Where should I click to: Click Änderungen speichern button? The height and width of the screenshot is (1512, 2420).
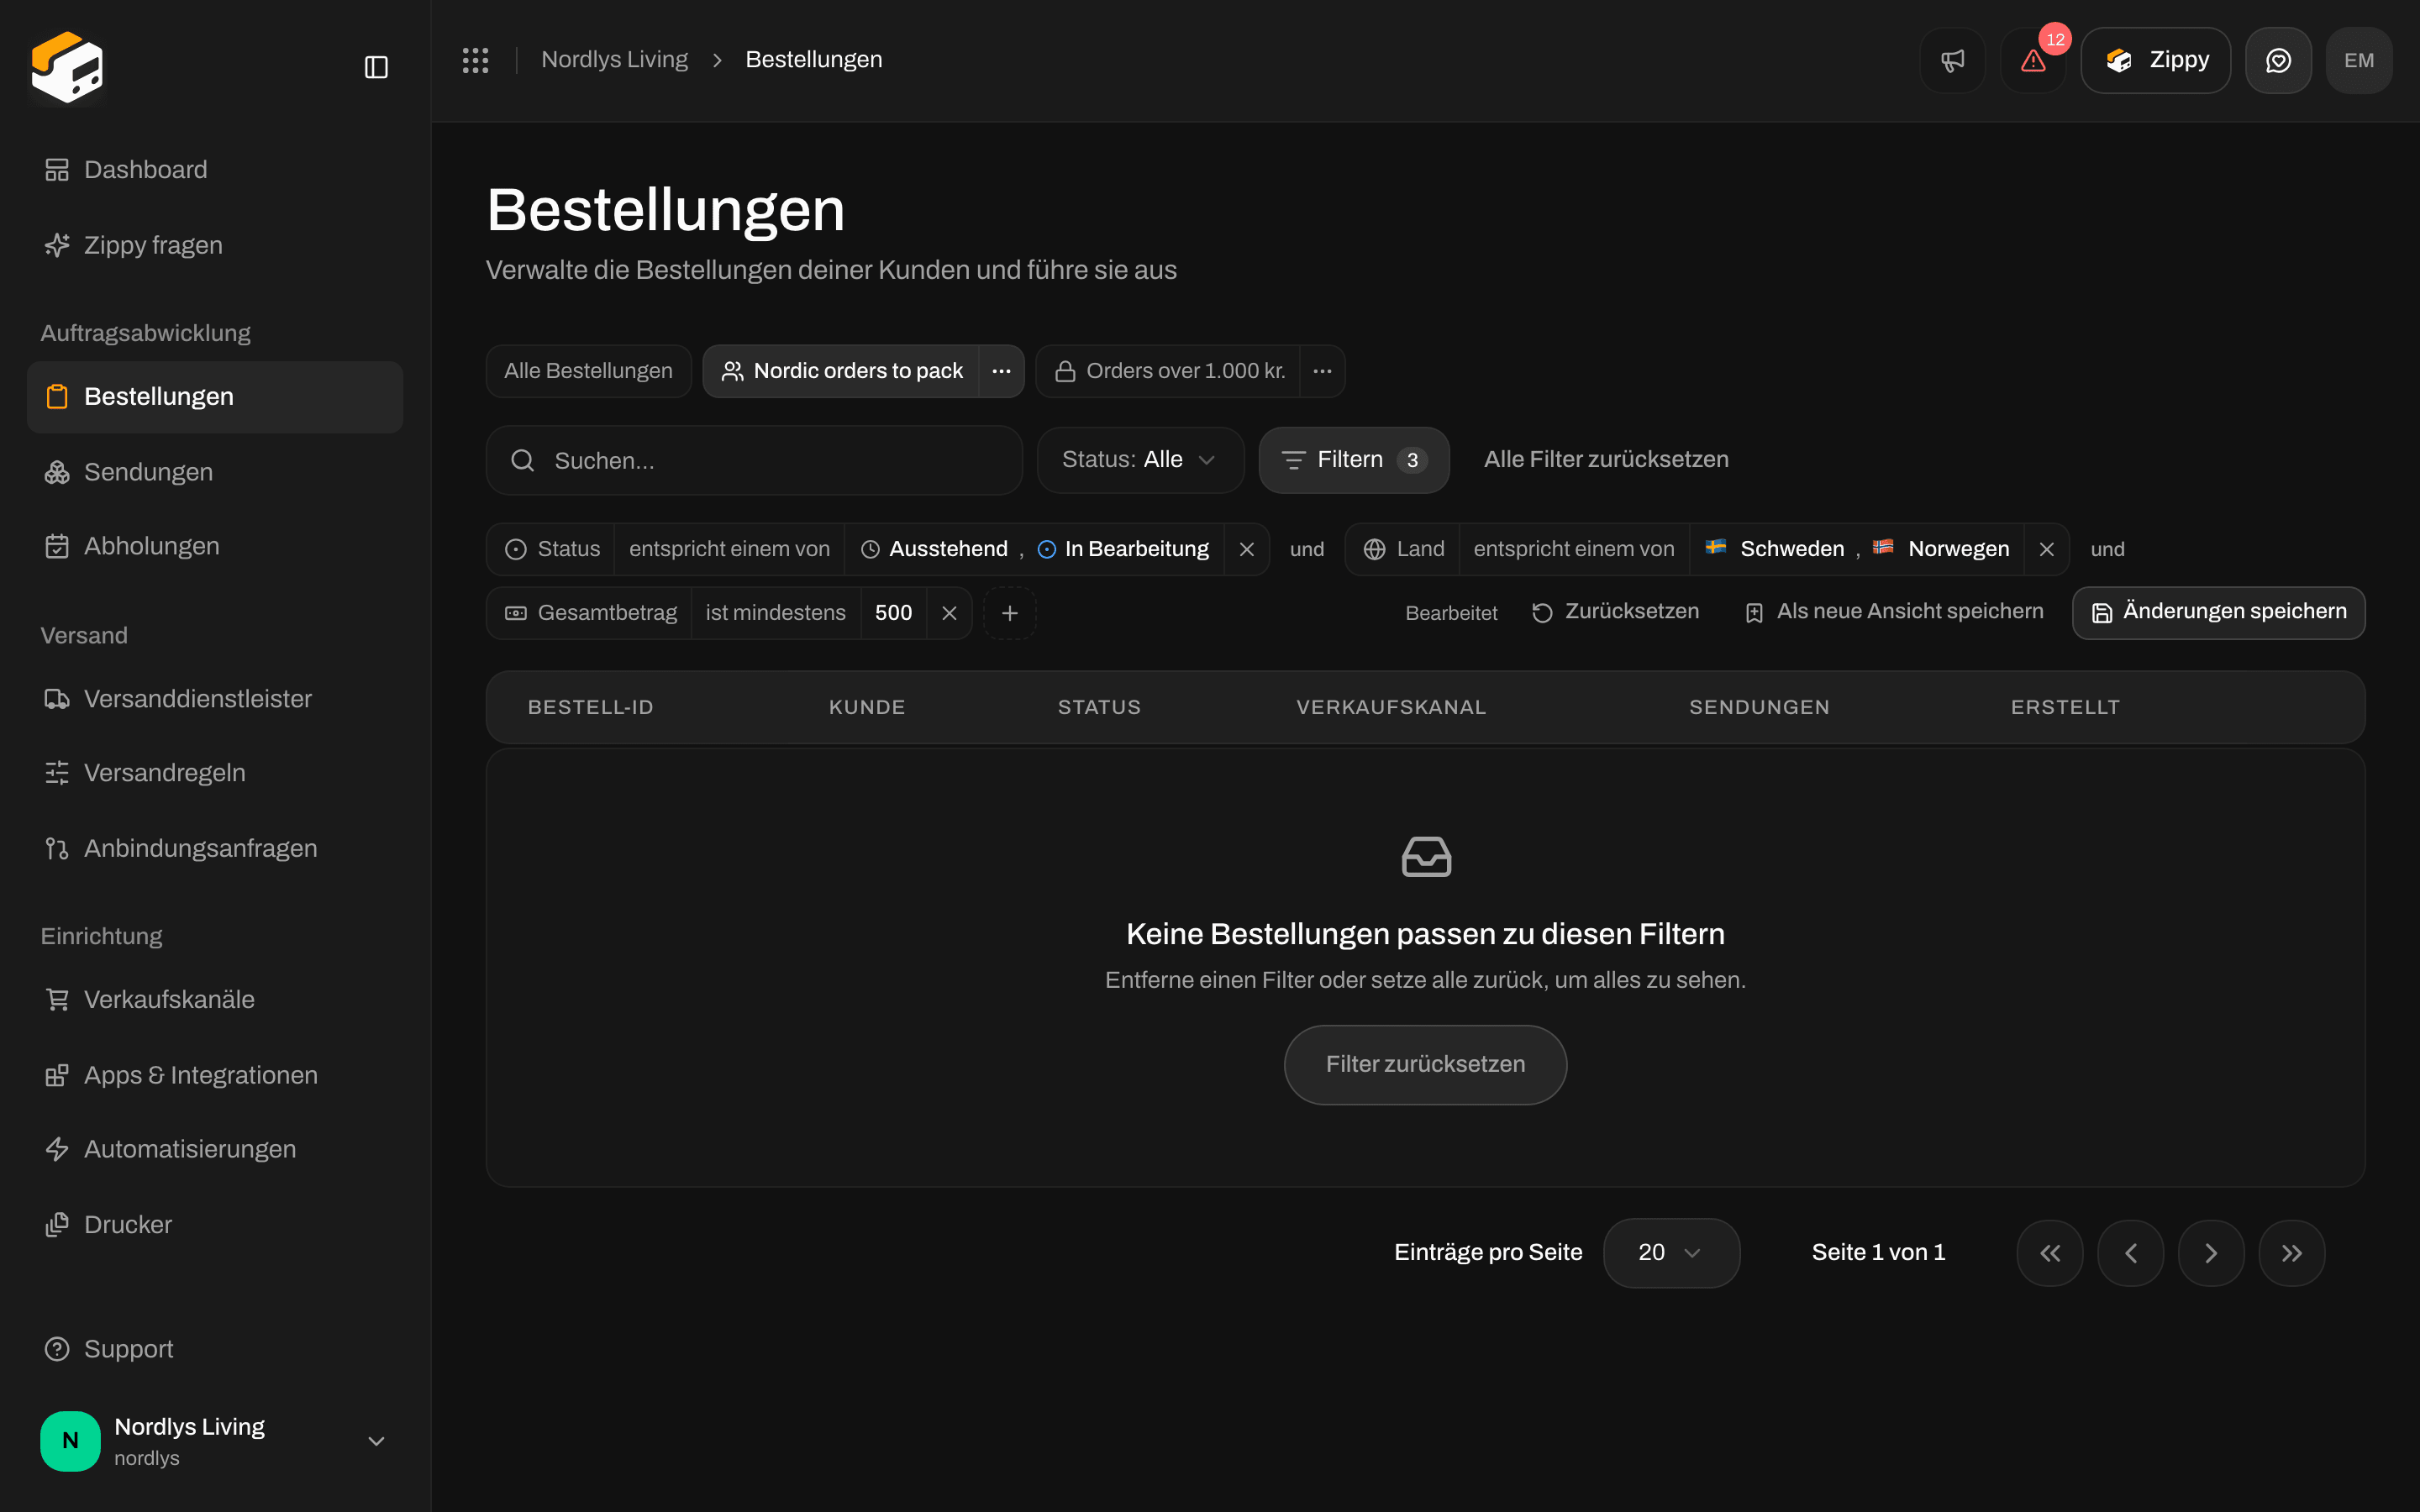coord(2218,612)
